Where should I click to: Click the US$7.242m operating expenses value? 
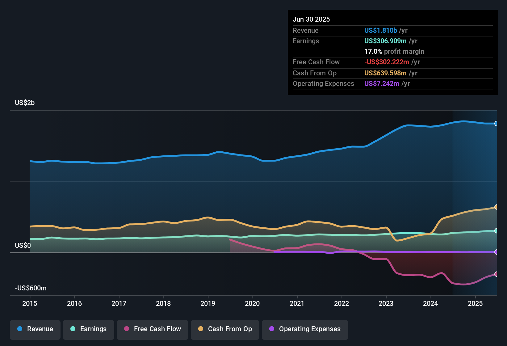click(x=382, y=84)
